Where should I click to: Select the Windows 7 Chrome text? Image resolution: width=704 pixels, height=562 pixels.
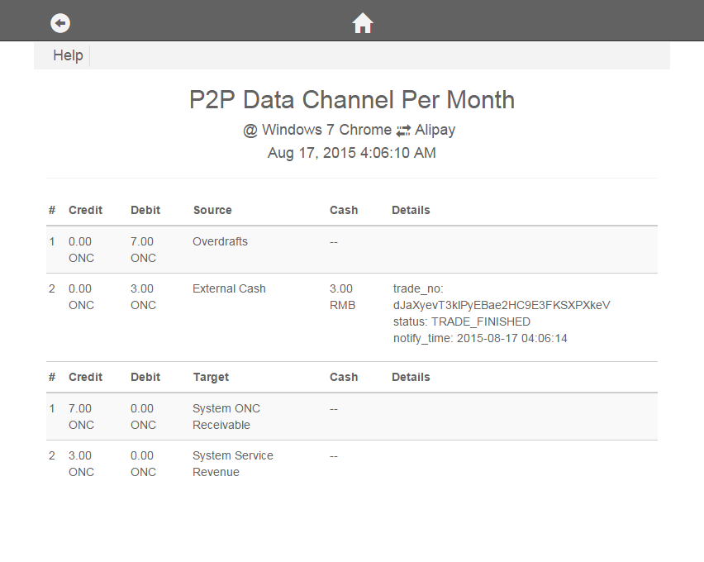coord(326,130)
